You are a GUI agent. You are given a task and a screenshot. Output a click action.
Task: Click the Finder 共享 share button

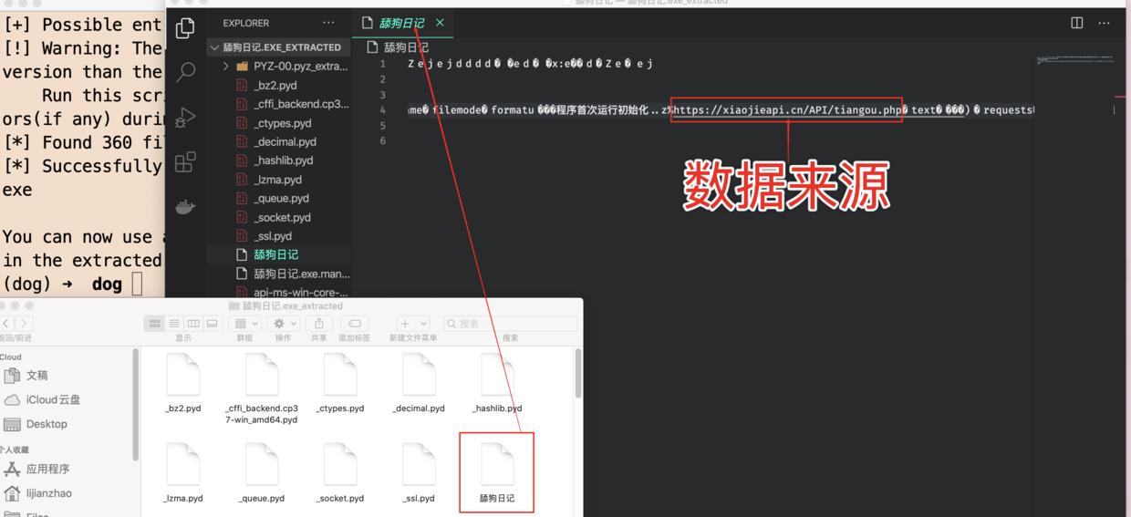(319, 324)
